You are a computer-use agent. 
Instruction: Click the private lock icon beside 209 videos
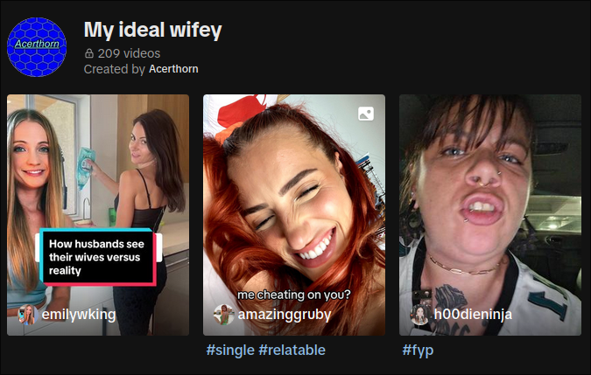pos(89,53)
